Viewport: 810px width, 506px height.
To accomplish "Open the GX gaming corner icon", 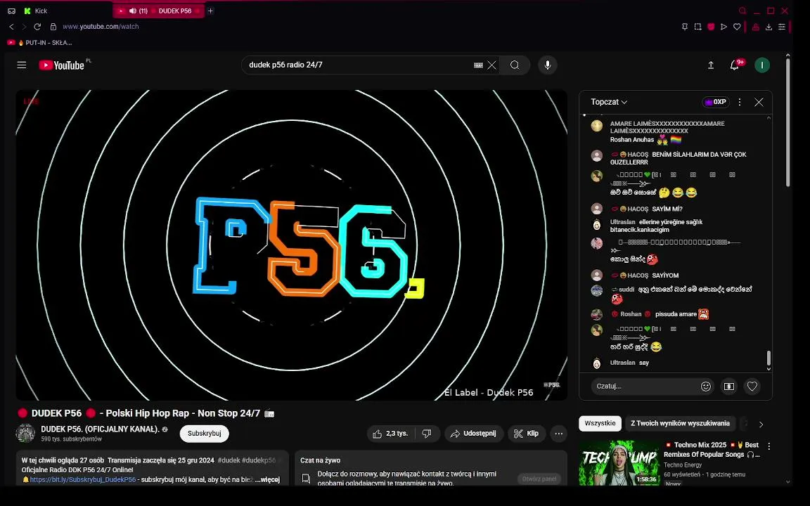I will [11, 11].
